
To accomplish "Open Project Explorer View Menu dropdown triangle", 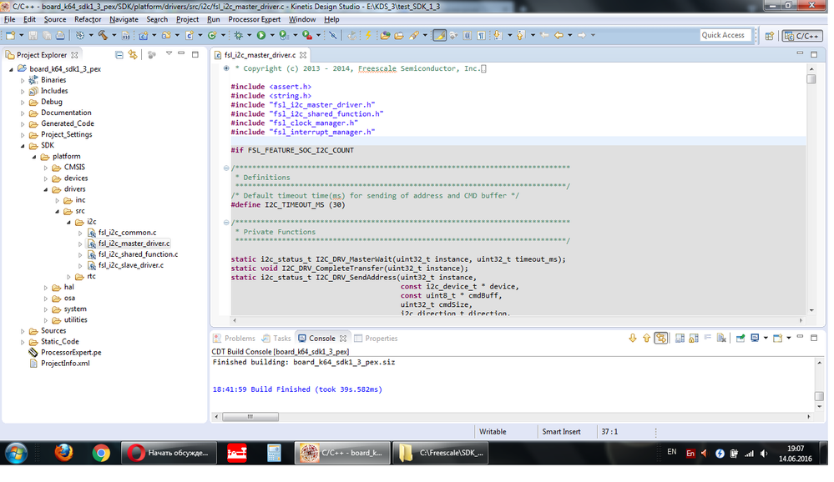I will click(x=169, y=53).
